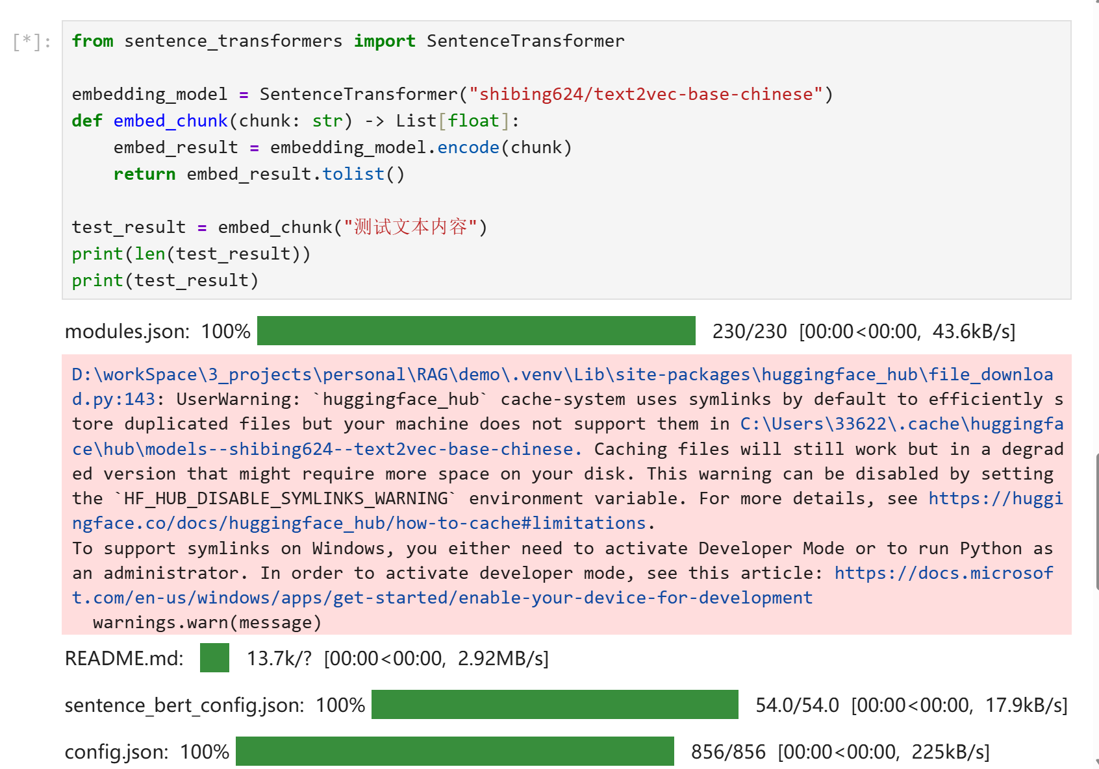This screenshot has height=769, width=1099.
Task: Click the config.json download progress bar
Action: [x=455, y=751]
